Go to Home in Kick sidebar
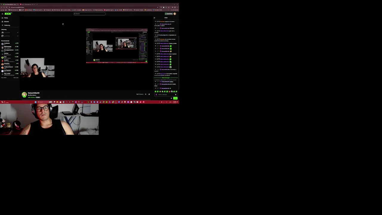This screenshot has height=215, width=382. pyautogui.click(x=6, y=18)
